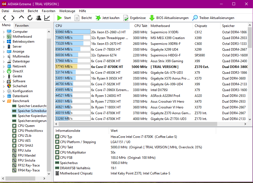
Task: Select the highlighted 57745 MB/s result bar
Action: pyautogui.click(x=73, y=67)
